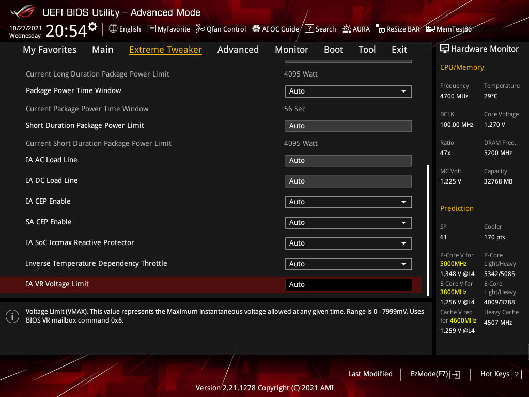This screenshot has height=397, width=529.
Task: Click Short Duration Package Power Limit field
Action: (x=349, y=126)
